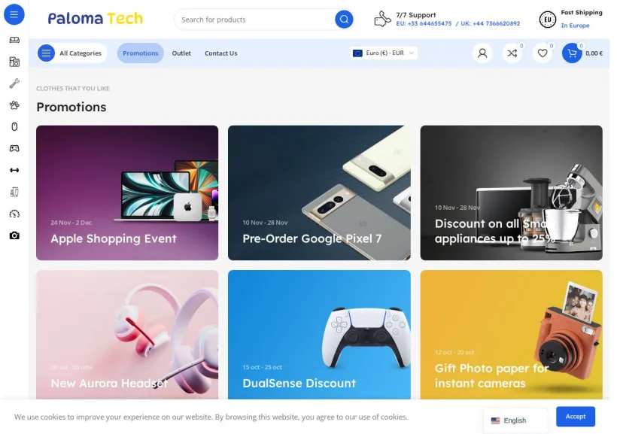Open the dumbbell fitness category icon

click(x=14, y=170)
